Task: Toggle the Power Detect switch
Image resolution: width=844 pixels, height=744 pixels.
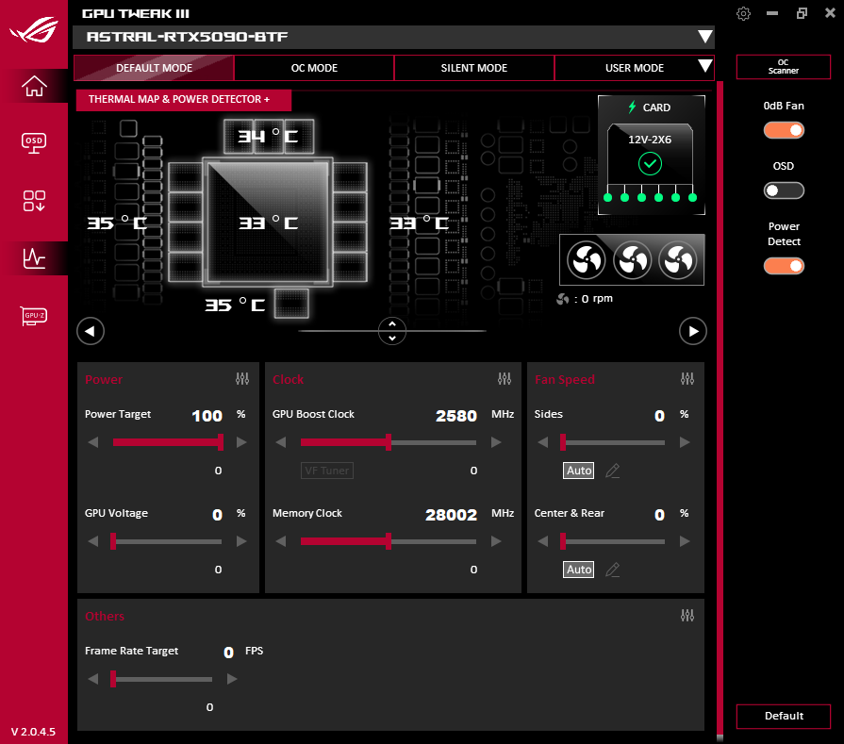Action: (784, 266)
